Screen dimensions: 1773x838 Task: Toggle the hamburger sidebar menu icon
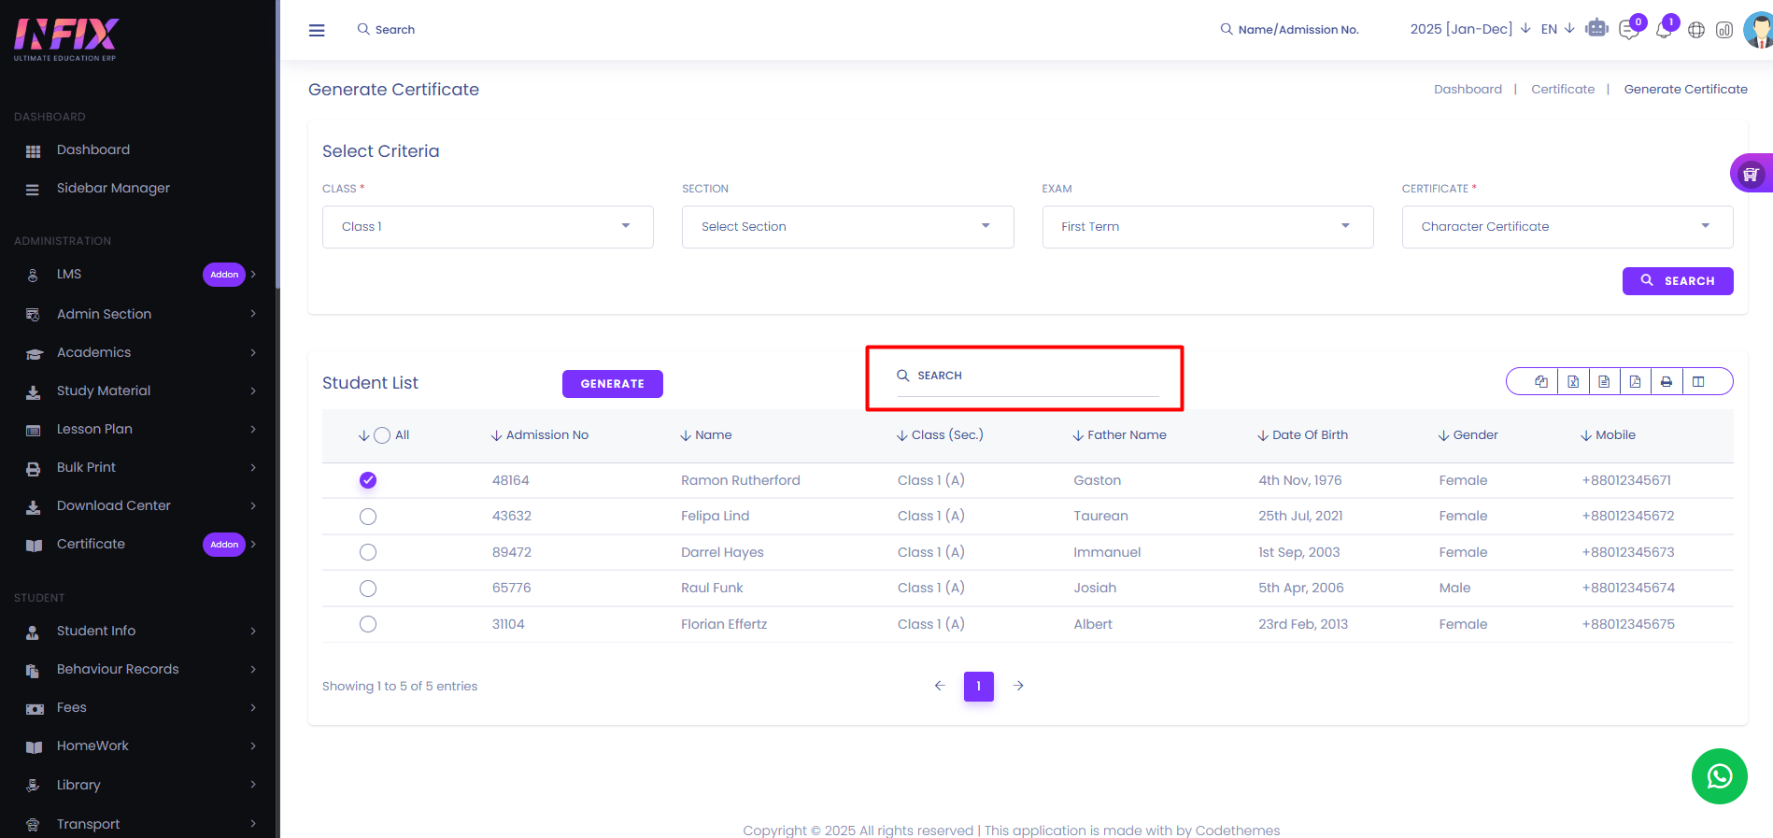pos(317,30)
